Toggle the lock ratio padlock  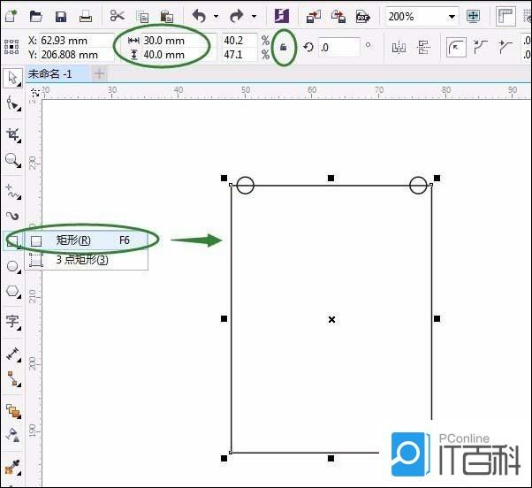click(x=284, y=47)
